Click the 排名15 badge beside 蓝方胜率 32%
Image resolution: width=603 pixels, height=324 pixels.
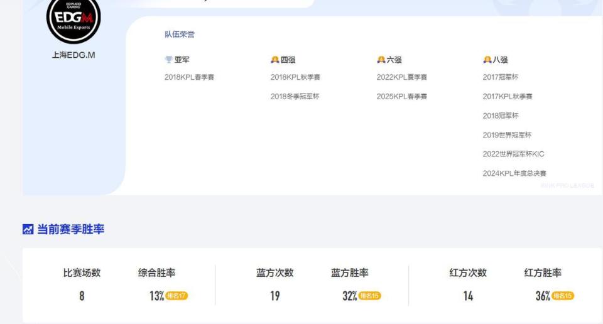coord(369,296)
